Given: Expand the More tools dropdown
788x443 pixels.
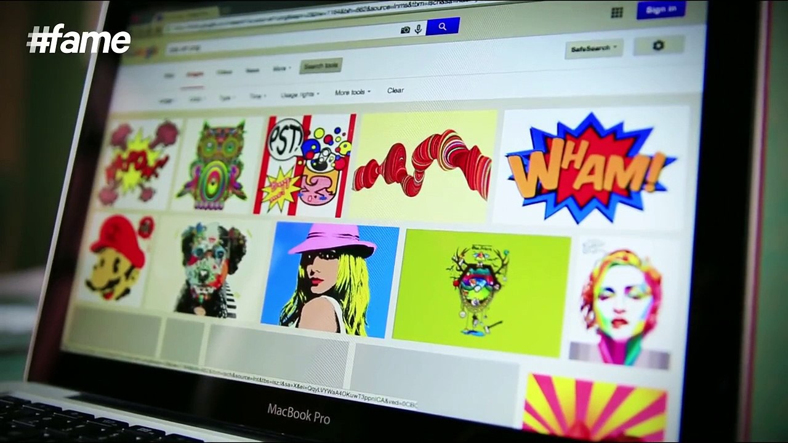Looking at the screenshot, I should (352, 92).
